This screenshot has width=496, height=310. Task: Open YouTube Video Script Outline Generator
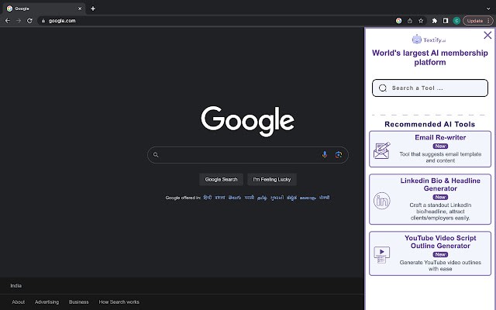click(x=430, y=253)
